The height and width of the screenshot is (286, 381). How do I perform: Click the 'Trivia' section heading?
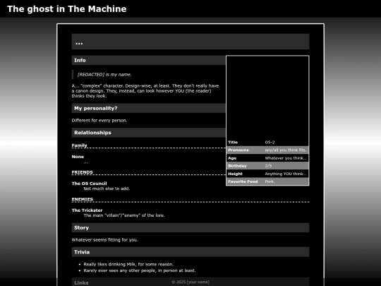click(x=190, y=252)
